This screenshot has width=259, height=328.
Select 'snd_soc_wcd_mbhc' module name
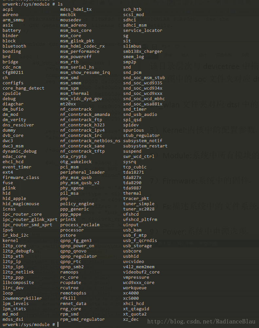pyautogui.click(x=144, y=98)
